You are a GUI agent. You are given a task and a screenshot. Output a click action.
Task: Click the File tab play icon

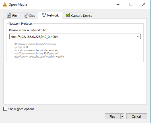click(9, 15)
